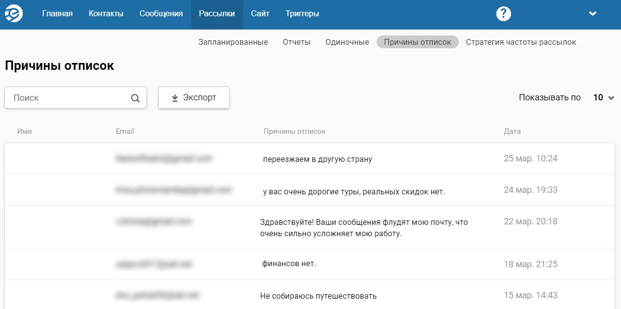Open the Сообщения section
This screenshot has height=309, width=621.
161,14
